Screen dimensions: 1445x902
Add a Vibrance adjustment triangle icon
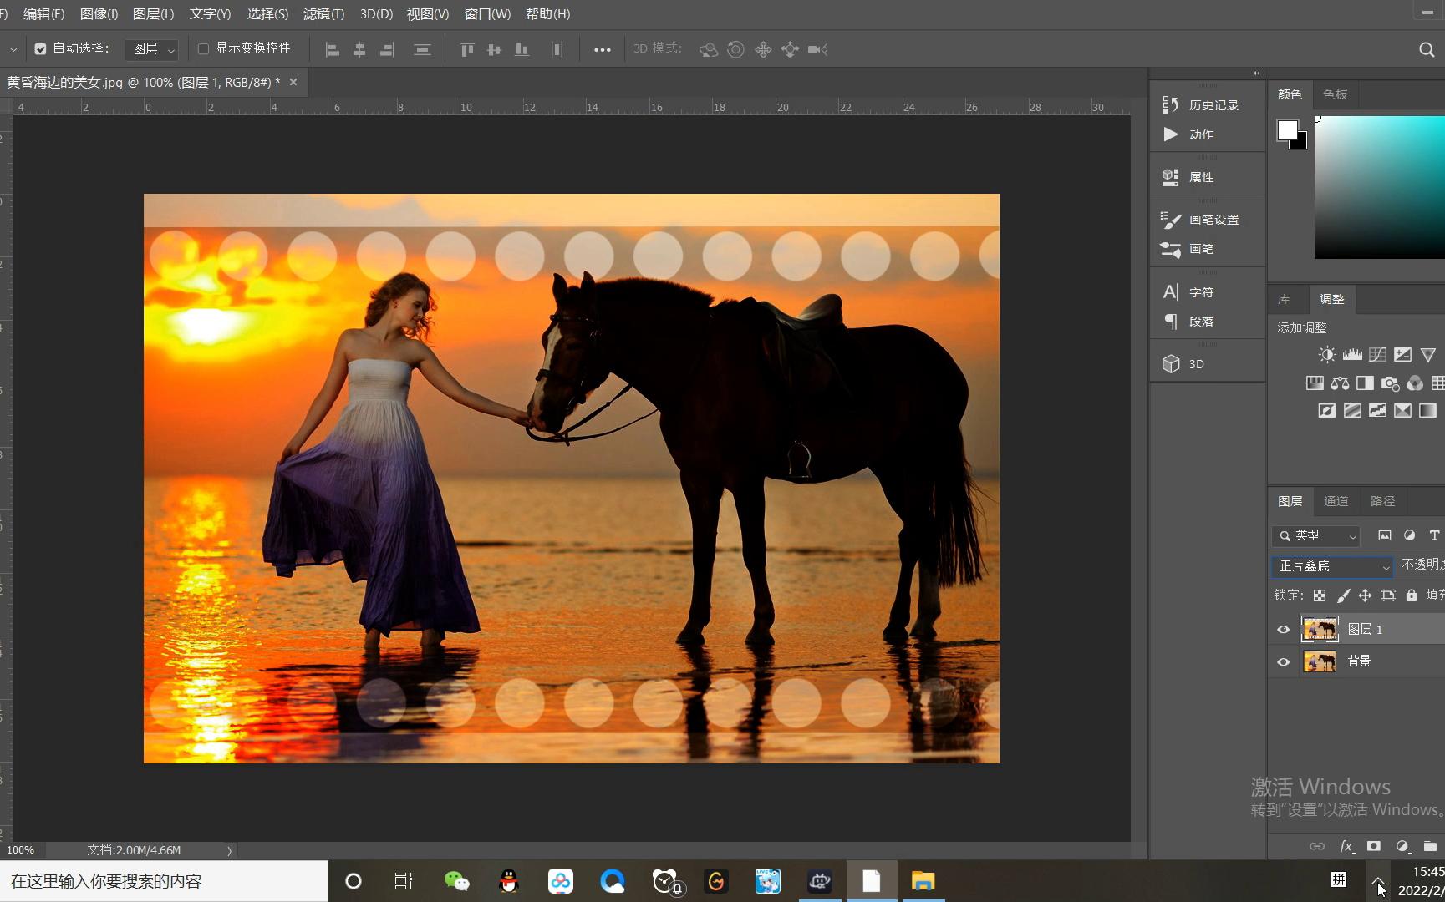click(x=1427, y=355)
